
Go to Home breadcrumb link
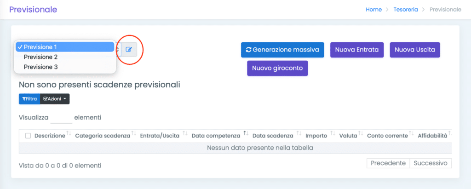pyautogui.click(x=373, y=9)
